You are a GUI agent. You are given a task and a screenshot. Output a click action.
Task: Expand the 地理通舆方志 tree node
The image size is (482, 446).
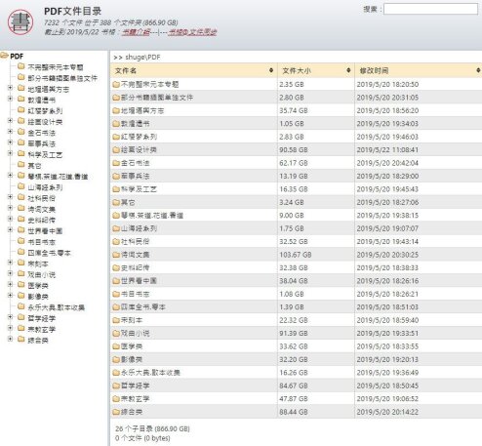tap(10, 88)
